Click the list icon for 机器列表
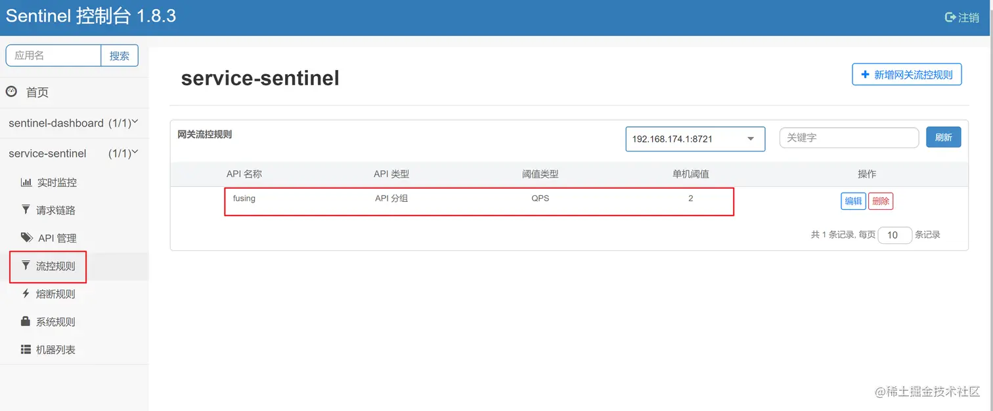 [26, 349]
